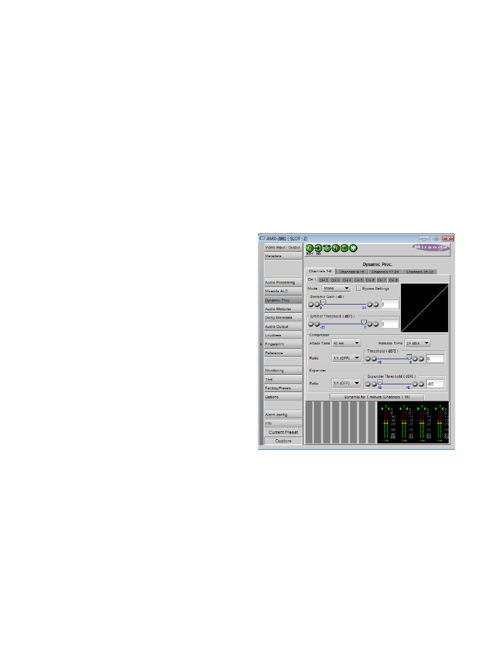Click the Miranda logo button
This screenshot has width=500, height=648.
431,248
